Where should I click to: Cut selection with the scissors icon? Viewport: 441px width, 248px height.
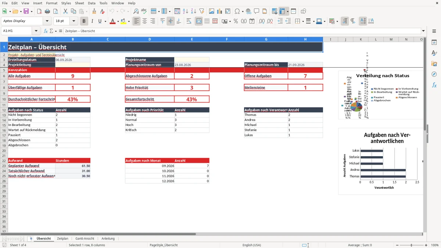65,11
